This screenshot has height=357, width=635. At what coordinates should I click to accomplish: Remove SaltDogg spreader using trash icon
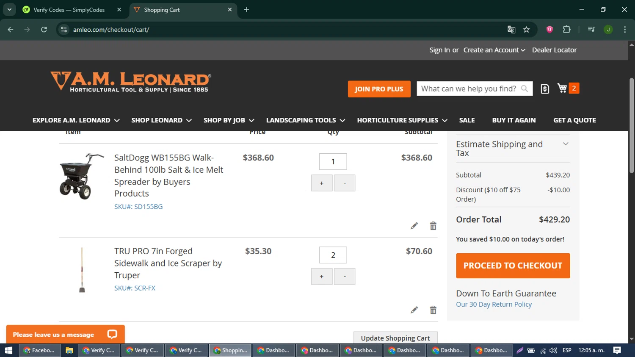pyautogui.click(x=433, y=226)
